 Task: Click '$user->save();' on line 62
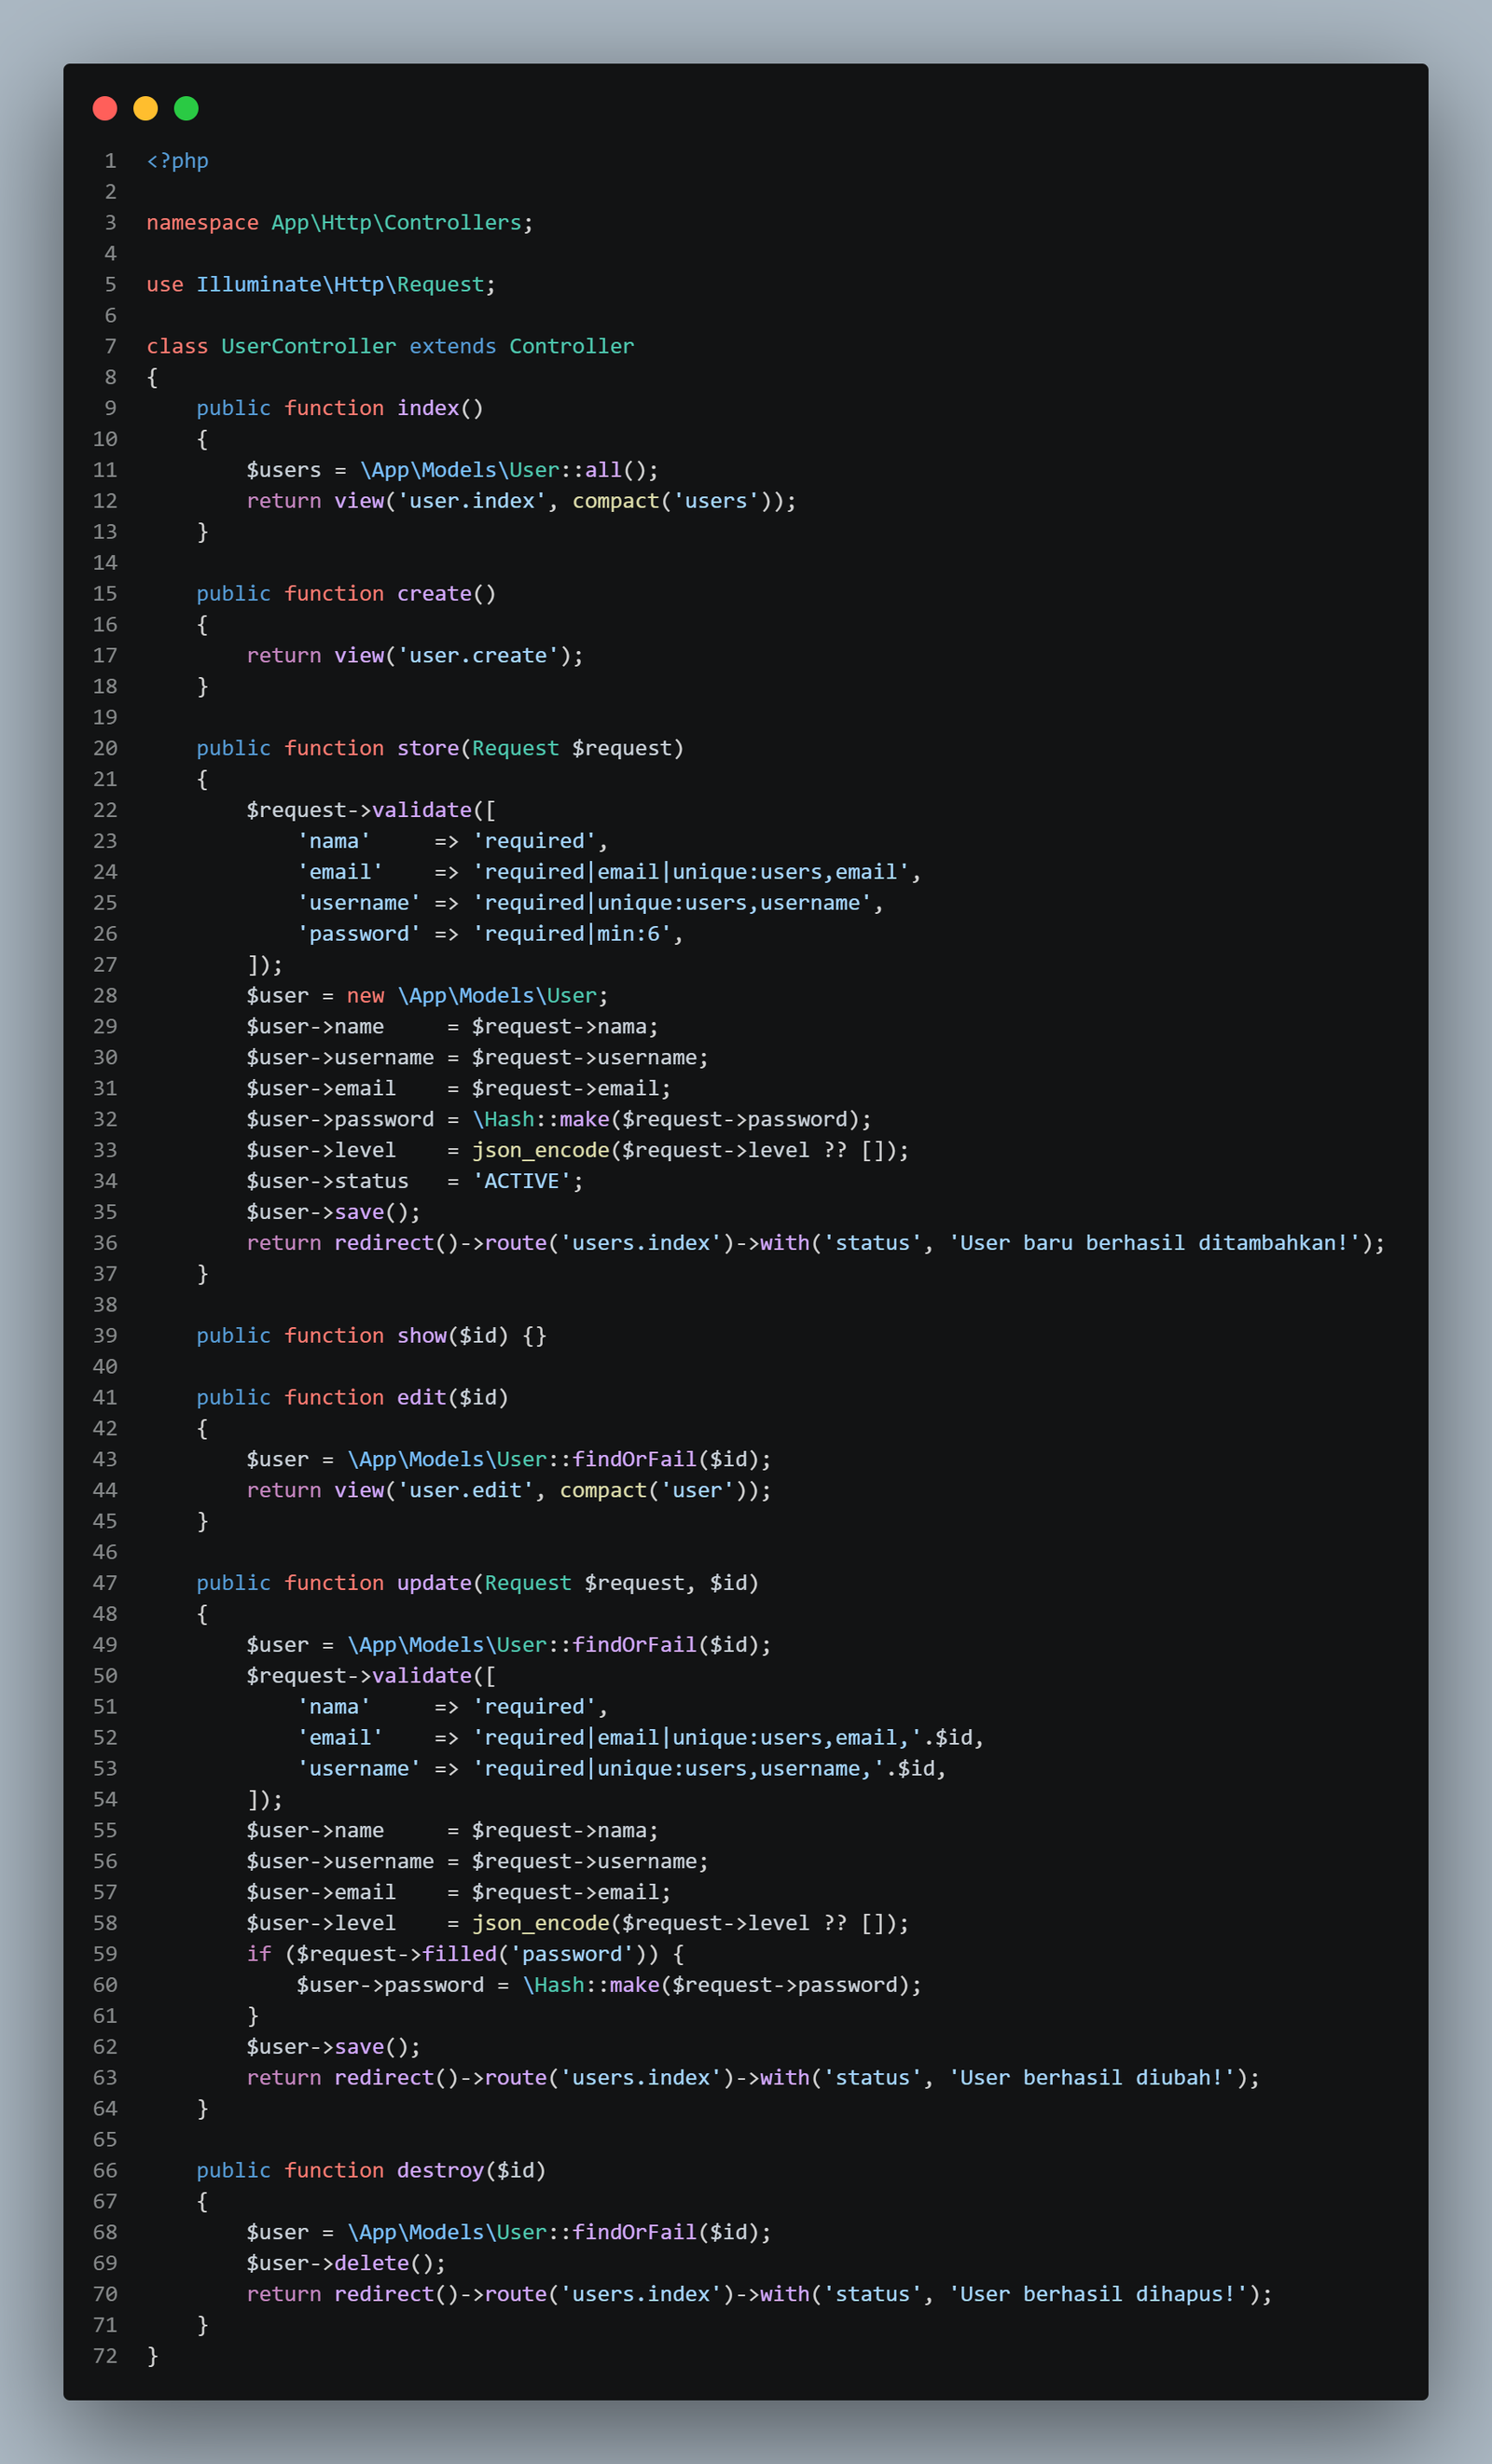(x=334, y=2047)
